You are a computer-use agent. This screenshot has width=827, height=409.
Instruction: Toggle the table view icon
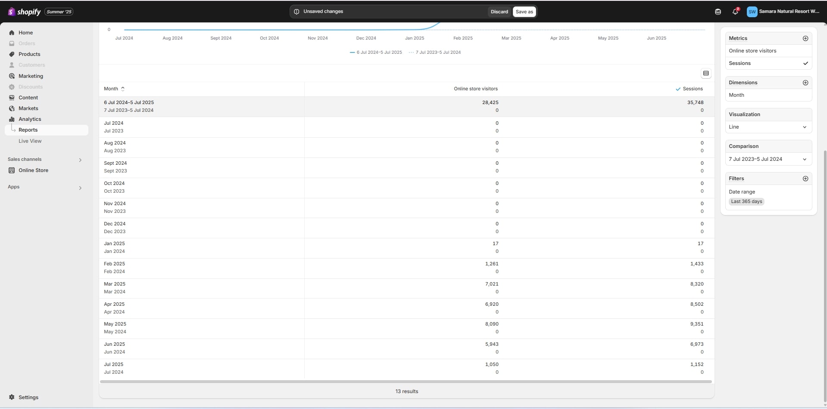pos(706,74)
